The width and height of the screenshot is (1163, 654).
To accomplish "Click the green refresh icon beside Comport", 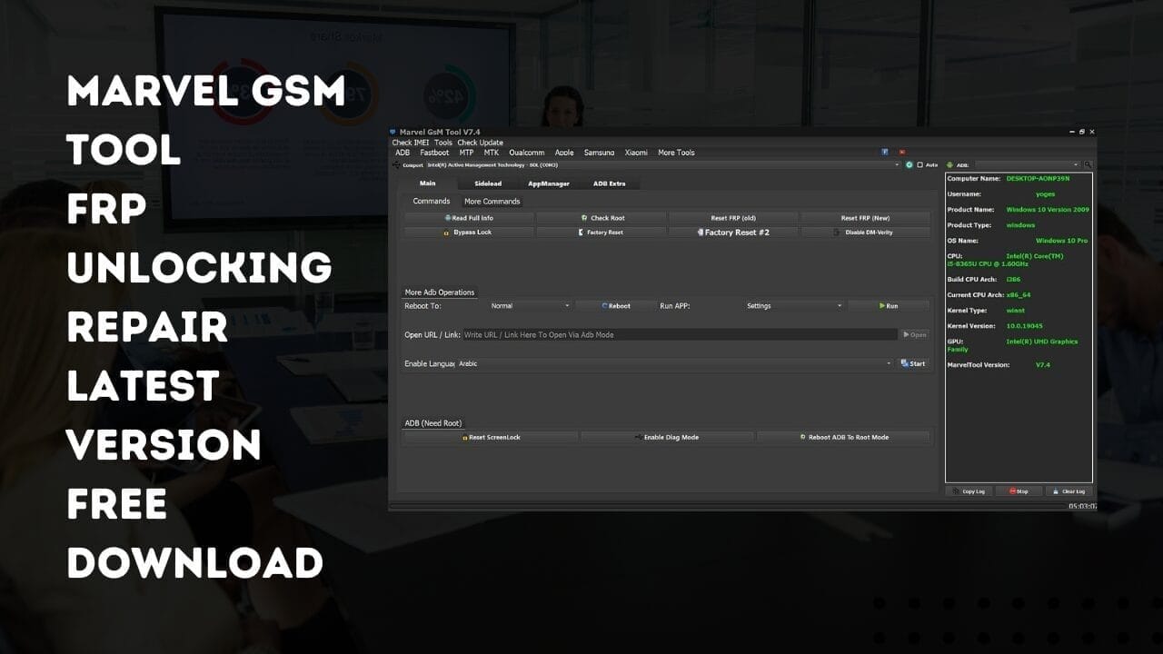I will point(910,165).
